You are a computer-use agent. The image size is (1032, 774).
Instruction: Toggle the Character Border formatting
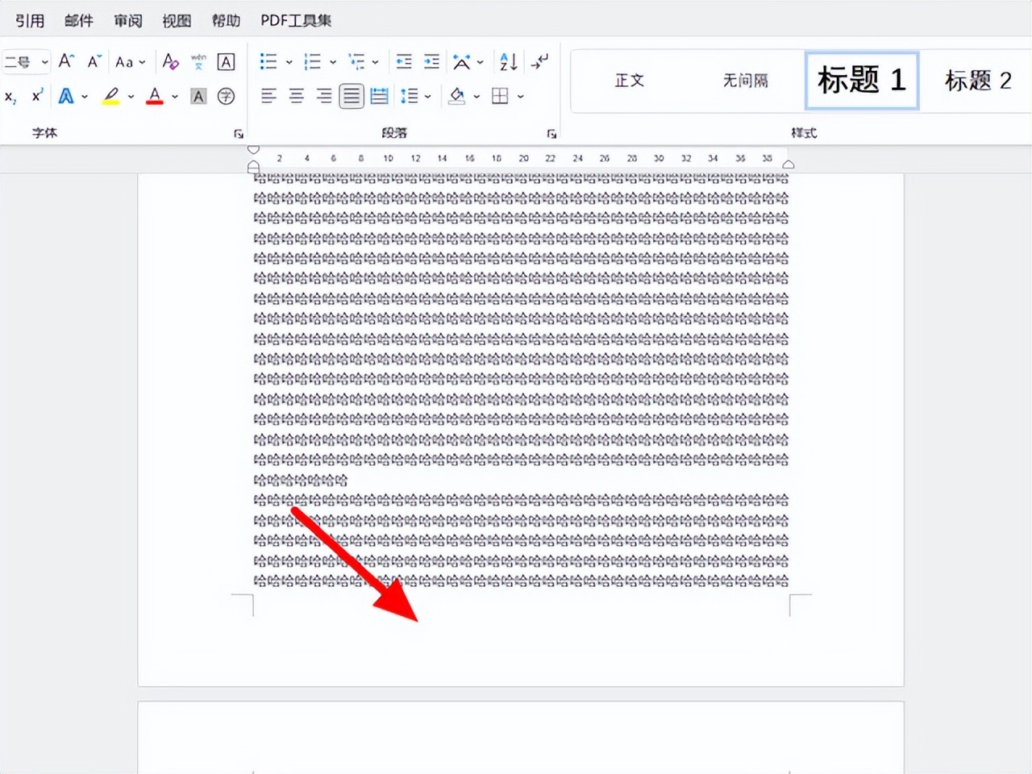coord(226,61)
